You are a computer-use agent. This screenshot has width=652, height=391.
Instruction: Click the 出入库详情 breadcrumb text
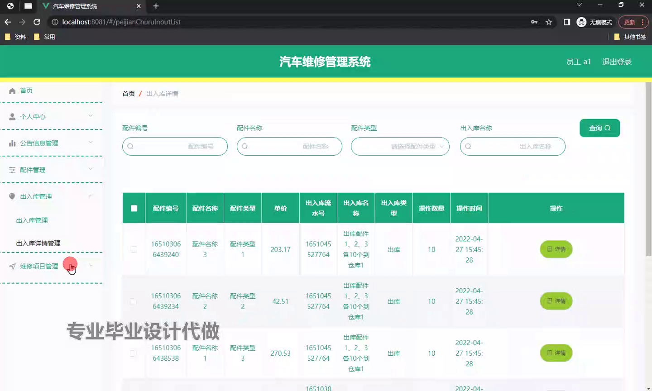click(x=162, y=94)
